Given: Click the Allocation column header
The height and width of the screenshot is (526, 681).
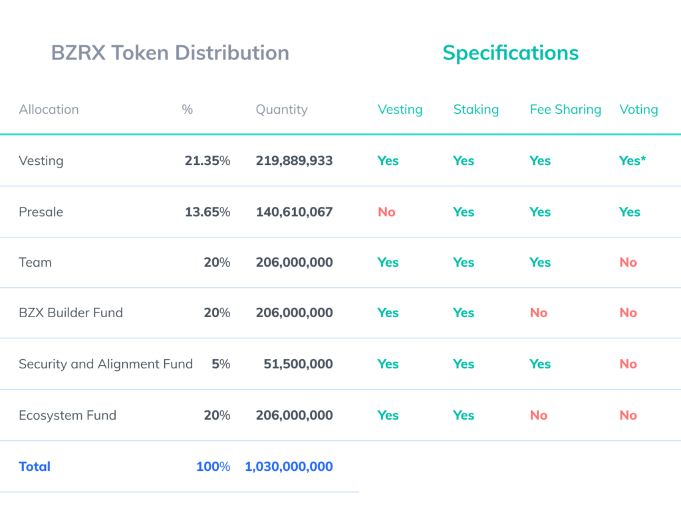Looking at the screenshot, I should click(x=49, y=110).
